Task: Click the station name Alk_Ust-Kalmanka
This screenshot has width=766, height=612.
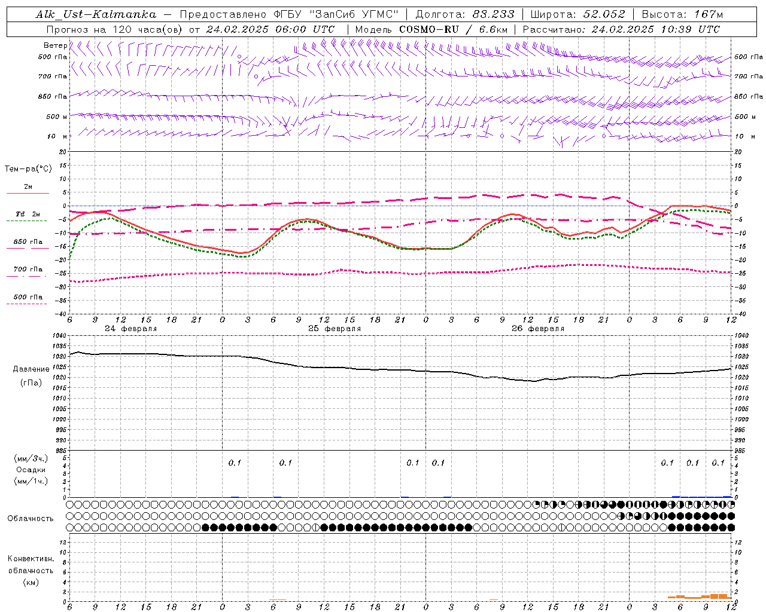Action: click(96, 14)
